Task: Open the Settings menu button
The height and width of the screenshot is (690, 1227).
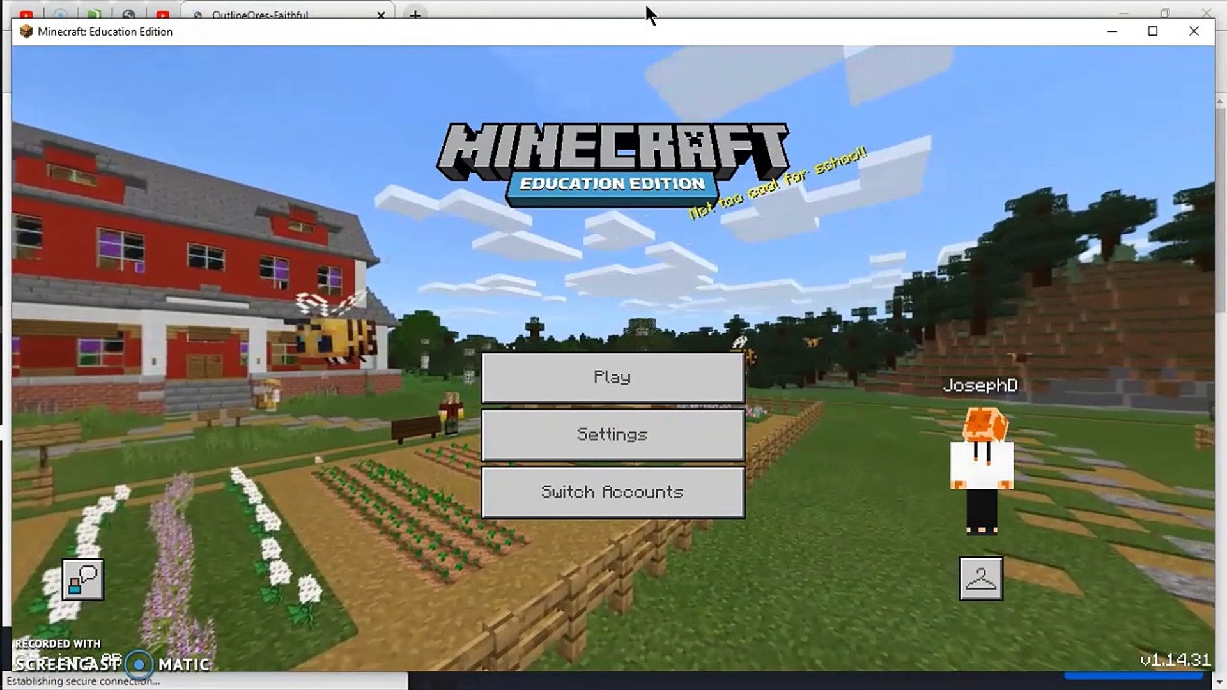Action: pyautogui.click(x=612, y=435)
